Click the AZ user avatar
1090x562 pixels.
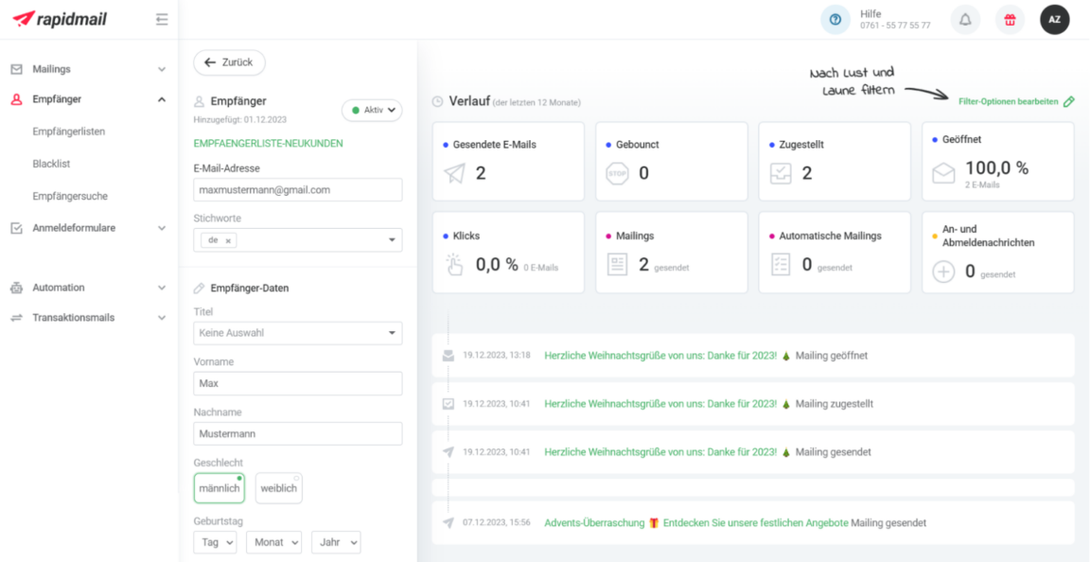click(1054, 20)
